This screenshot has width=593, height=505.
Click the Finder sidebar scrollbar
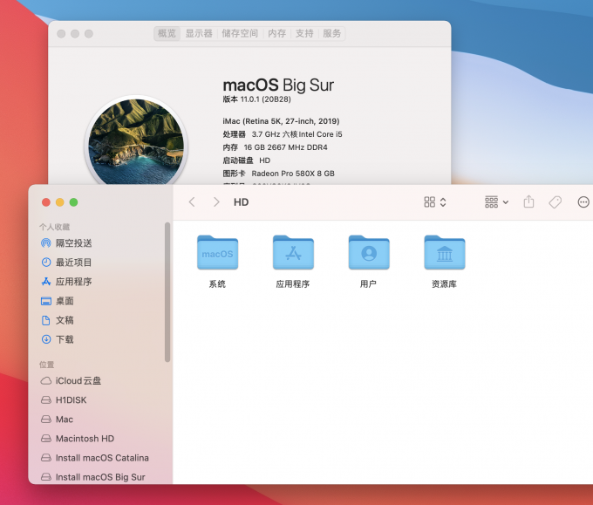click(167, 292)
